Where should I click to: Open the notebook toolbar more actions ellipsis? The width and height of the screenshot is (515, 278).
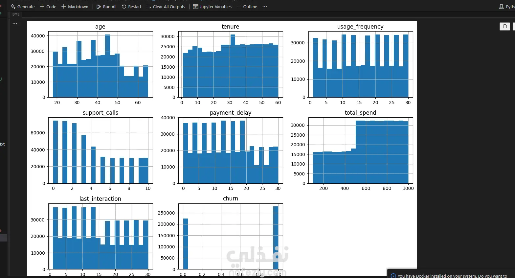[x=265, y=7]
